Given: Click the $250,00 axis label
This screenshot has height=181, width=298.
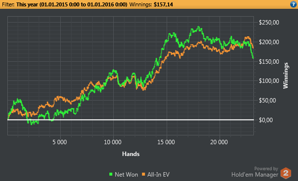Looking at the screenshot, I should [x=269, y=23].
